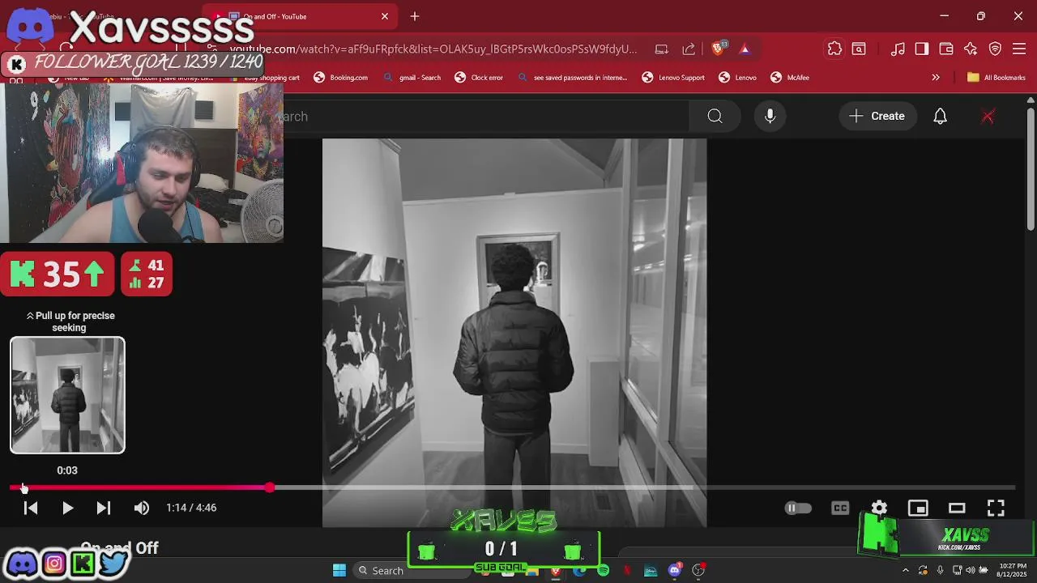Open a new browser tab
The image size is (1037, 583).
click(x=415, y=16)
